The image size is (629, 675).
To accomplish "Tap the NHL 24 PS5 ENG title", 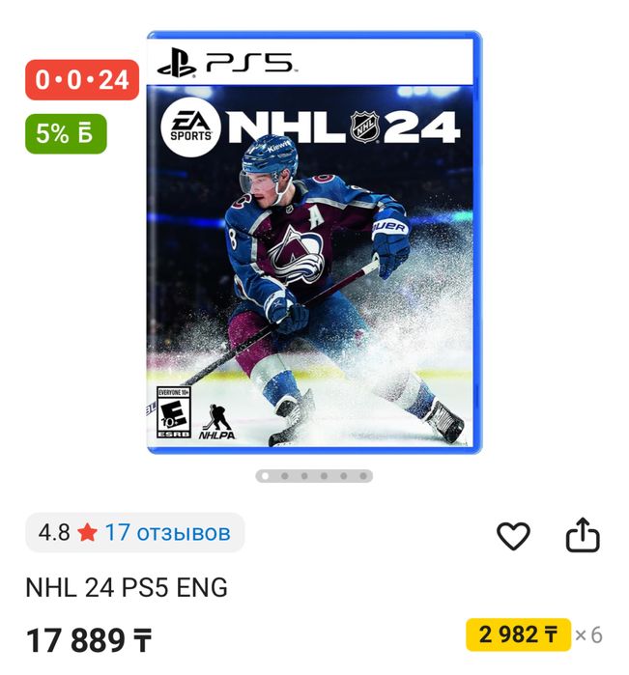I will (127, 587).
